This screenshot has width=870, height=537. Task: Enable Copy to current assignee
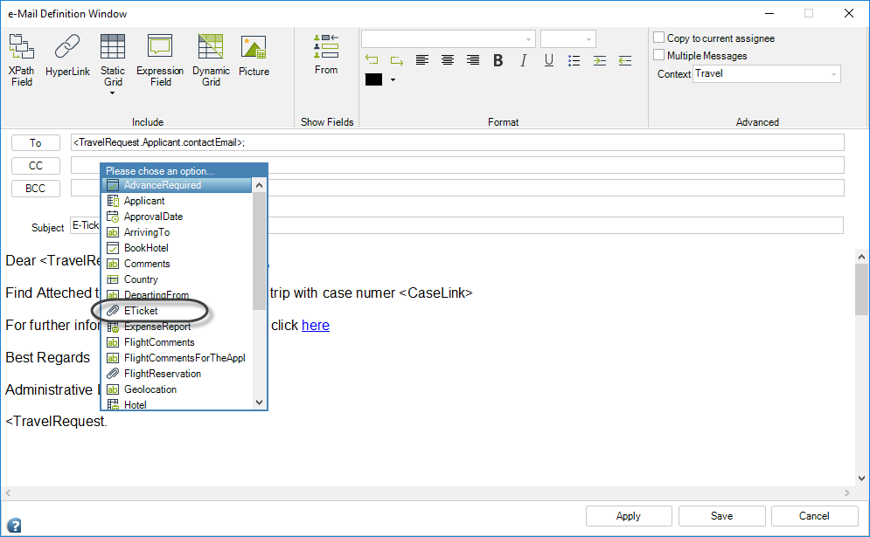(658, 38)
